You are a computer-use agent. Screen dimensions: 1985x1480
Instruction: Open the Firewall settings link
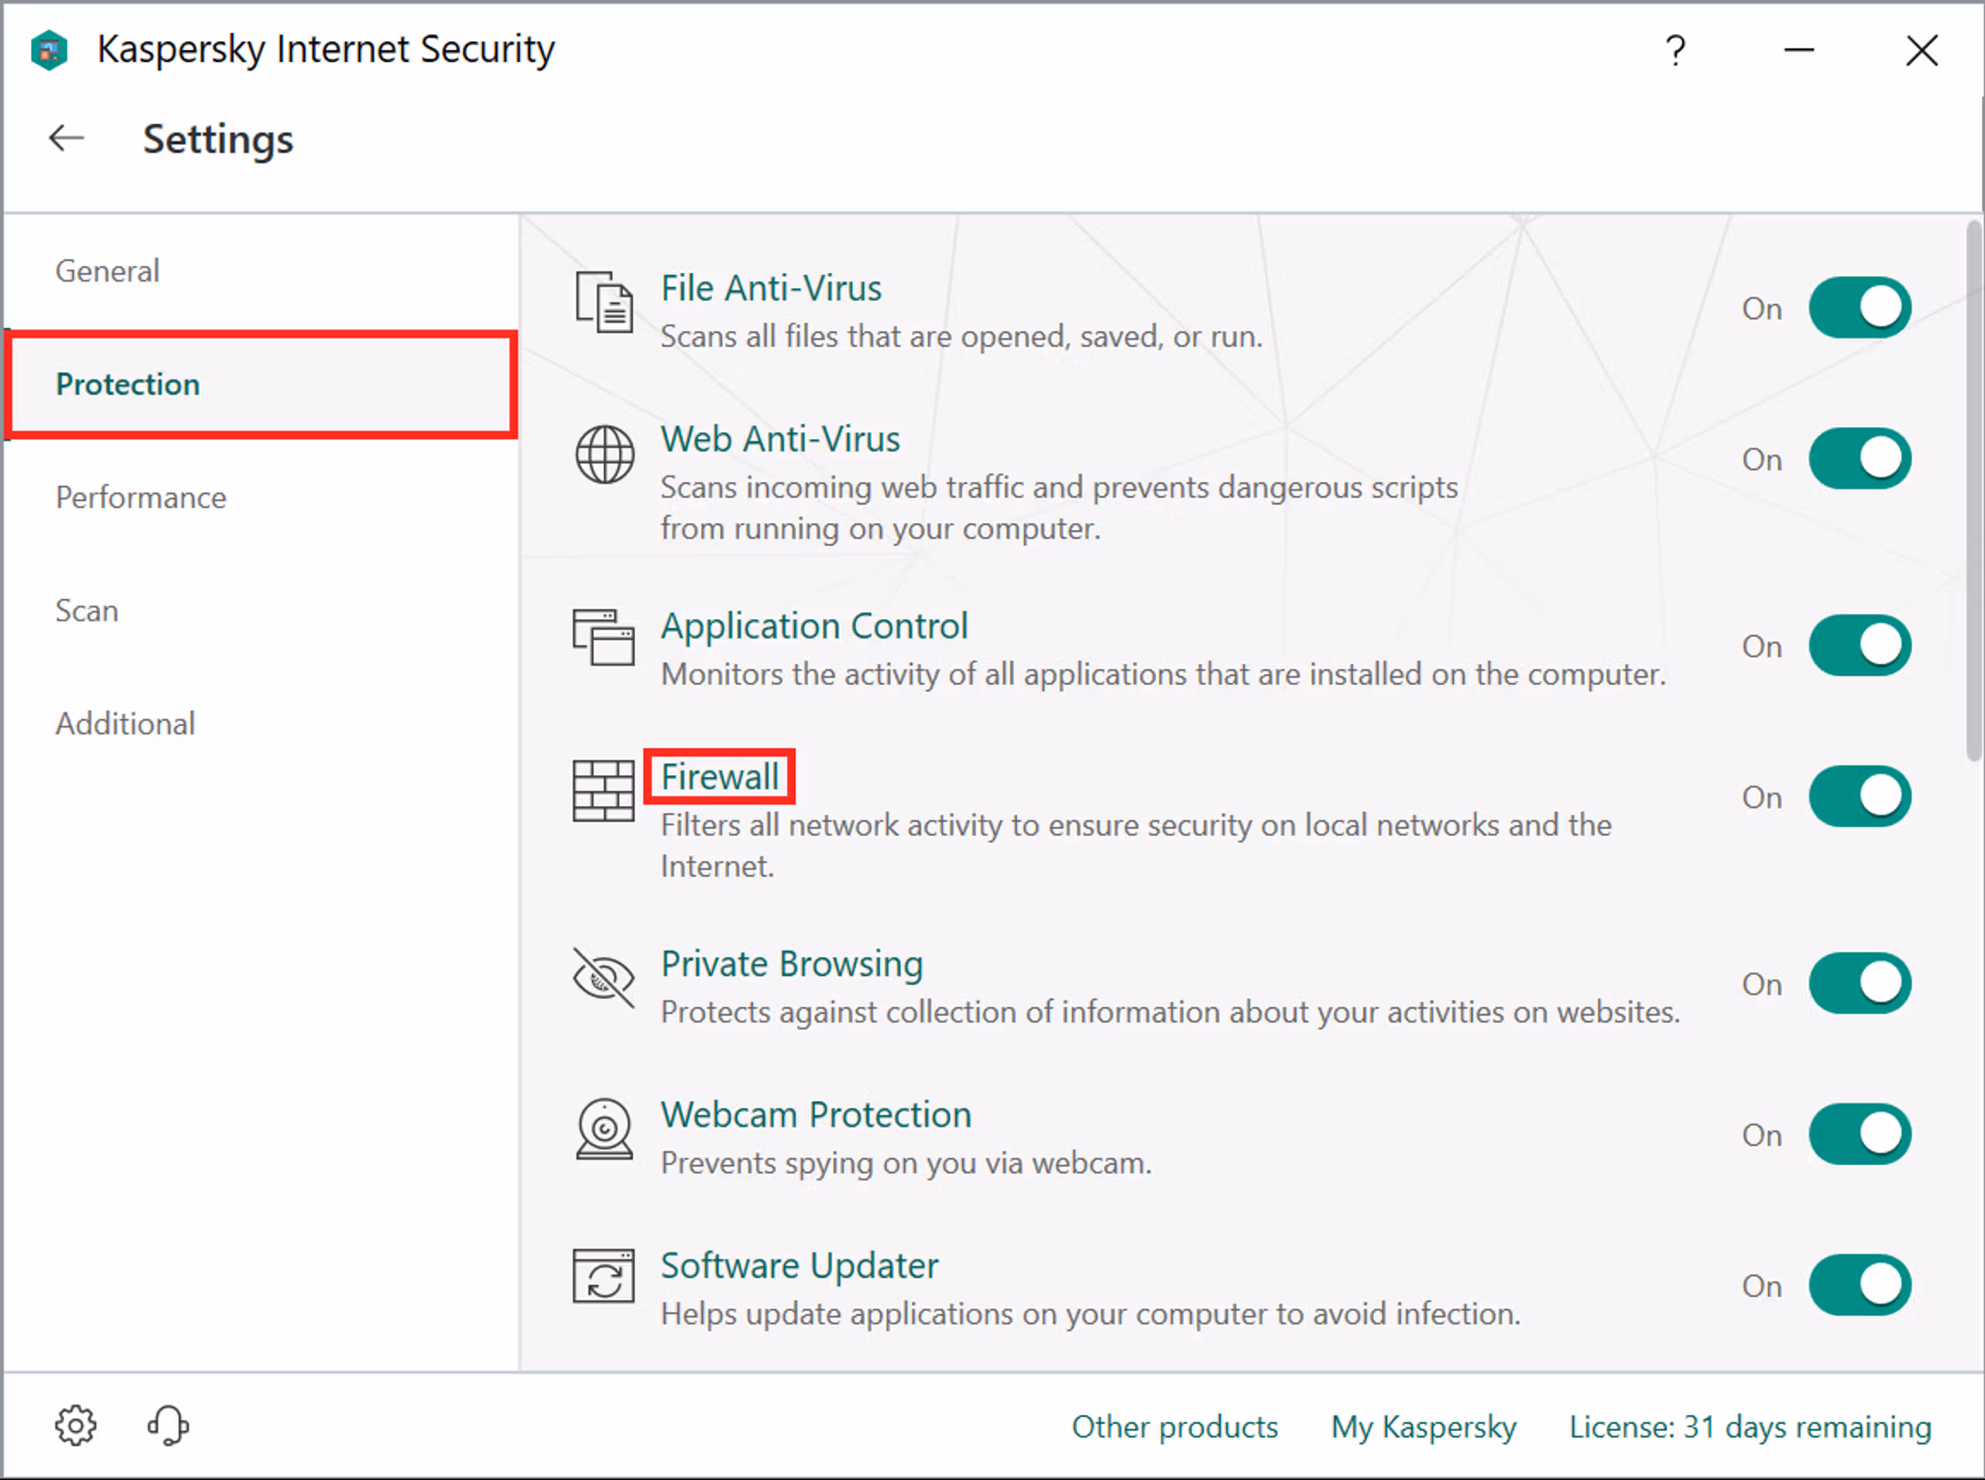719,776
